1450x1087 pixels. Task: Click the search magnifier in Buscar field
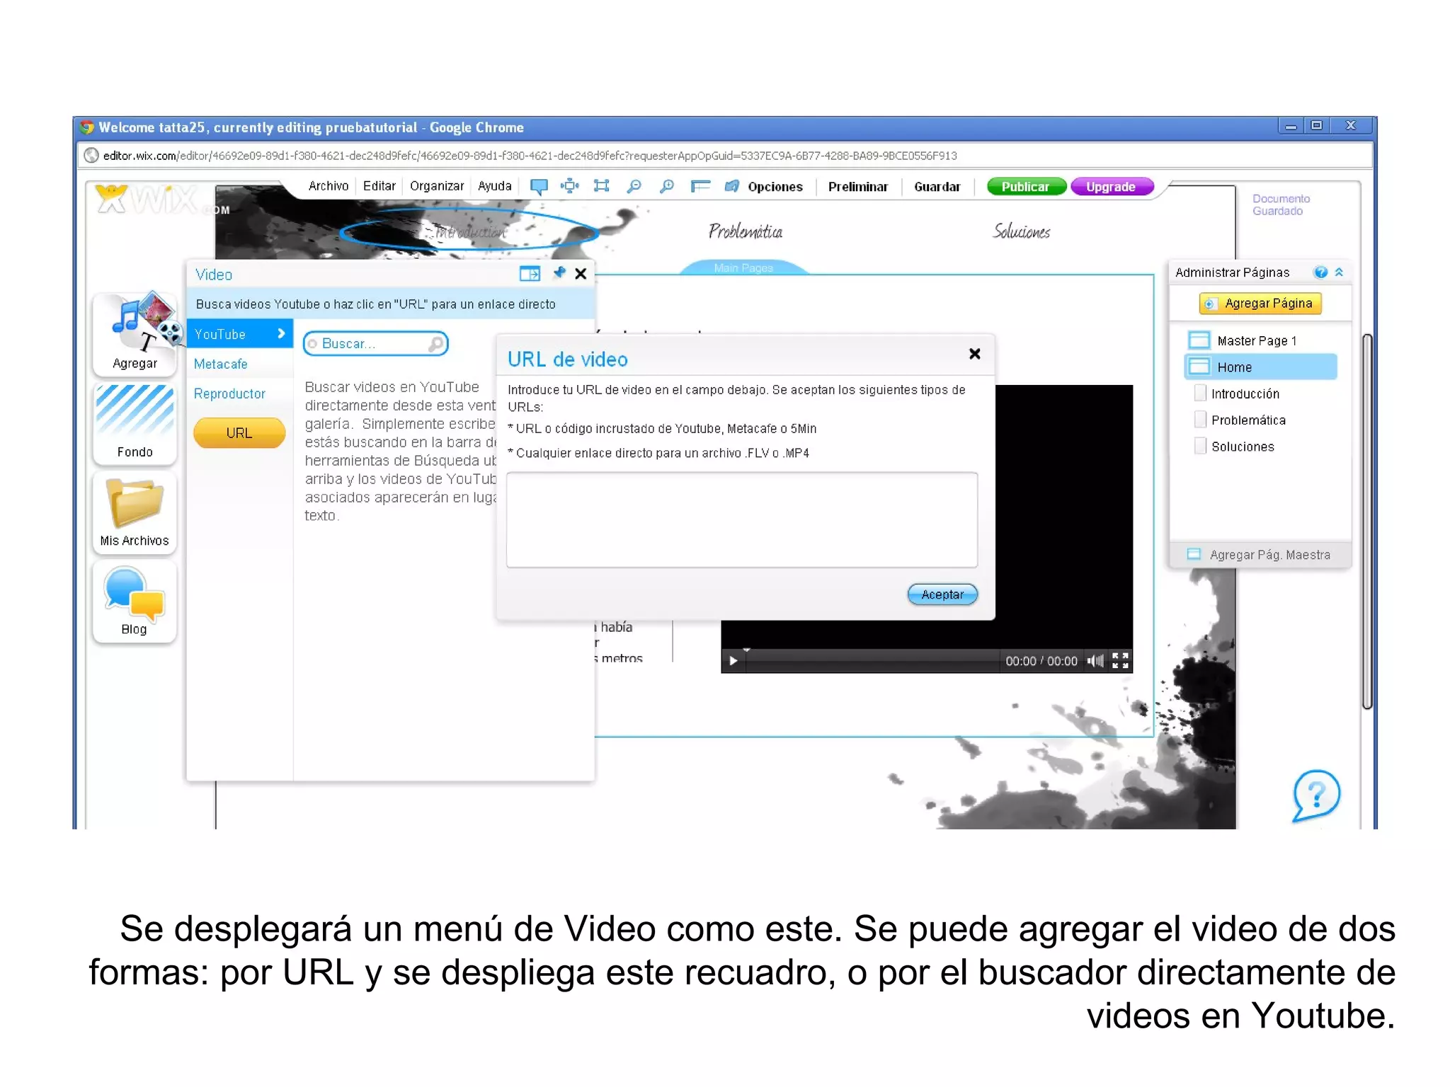pyautogui.click(x=436, y=344)
